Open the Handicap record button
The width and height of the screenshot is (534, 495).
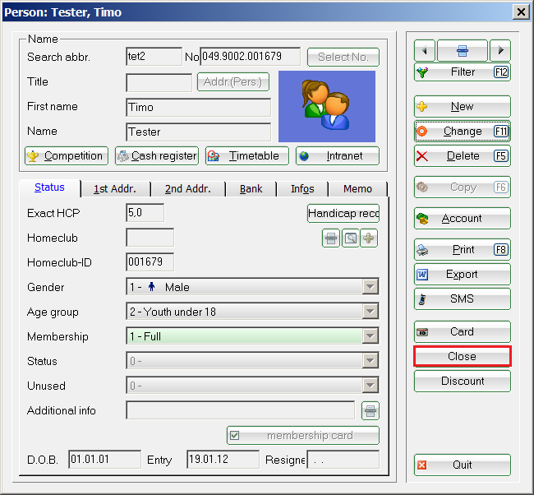click(343, 214)
